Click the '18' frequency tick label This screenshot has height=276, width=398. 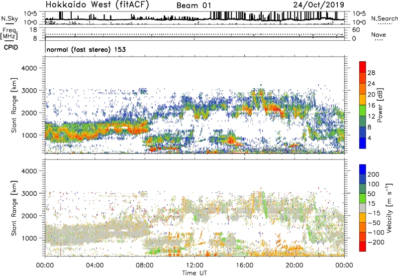coord(33,30)
